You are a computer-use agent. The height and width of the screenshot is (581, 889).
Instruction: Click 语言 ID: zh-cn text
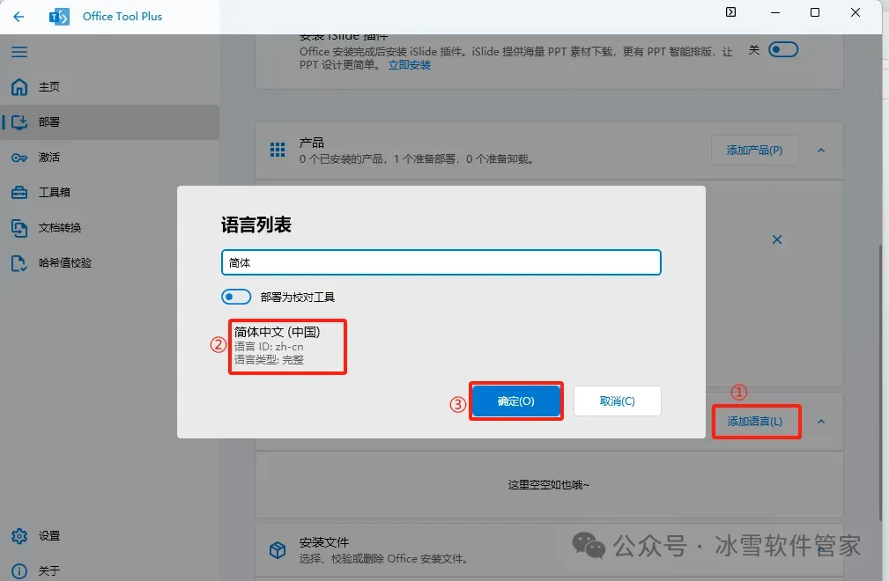(x=269, y=347)
